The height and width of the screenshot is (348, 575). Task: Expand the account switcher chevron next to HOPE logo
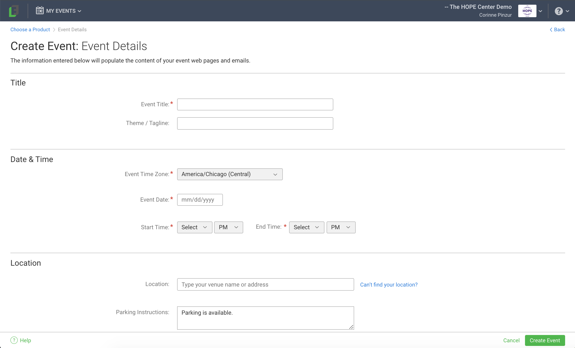tap(540, 11)
